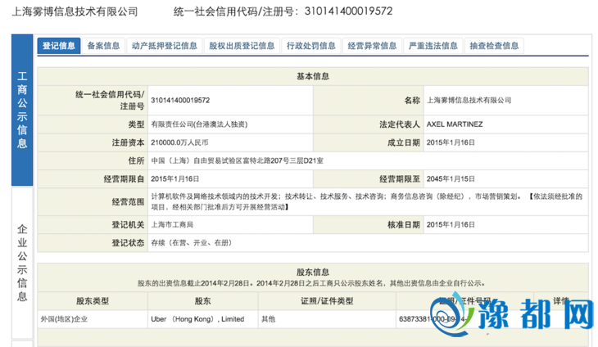Select the 工商公示信息 sidebar section
The image size is (598, 347).
click(22, 110)
